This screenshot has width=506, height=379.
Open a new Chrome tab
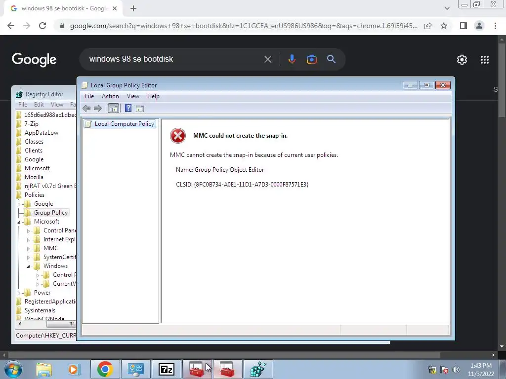tap(133, 9)
